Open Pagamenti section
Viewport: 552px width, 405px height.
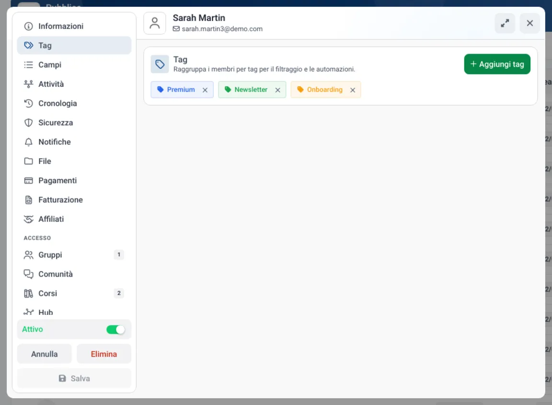click(74, 181)
